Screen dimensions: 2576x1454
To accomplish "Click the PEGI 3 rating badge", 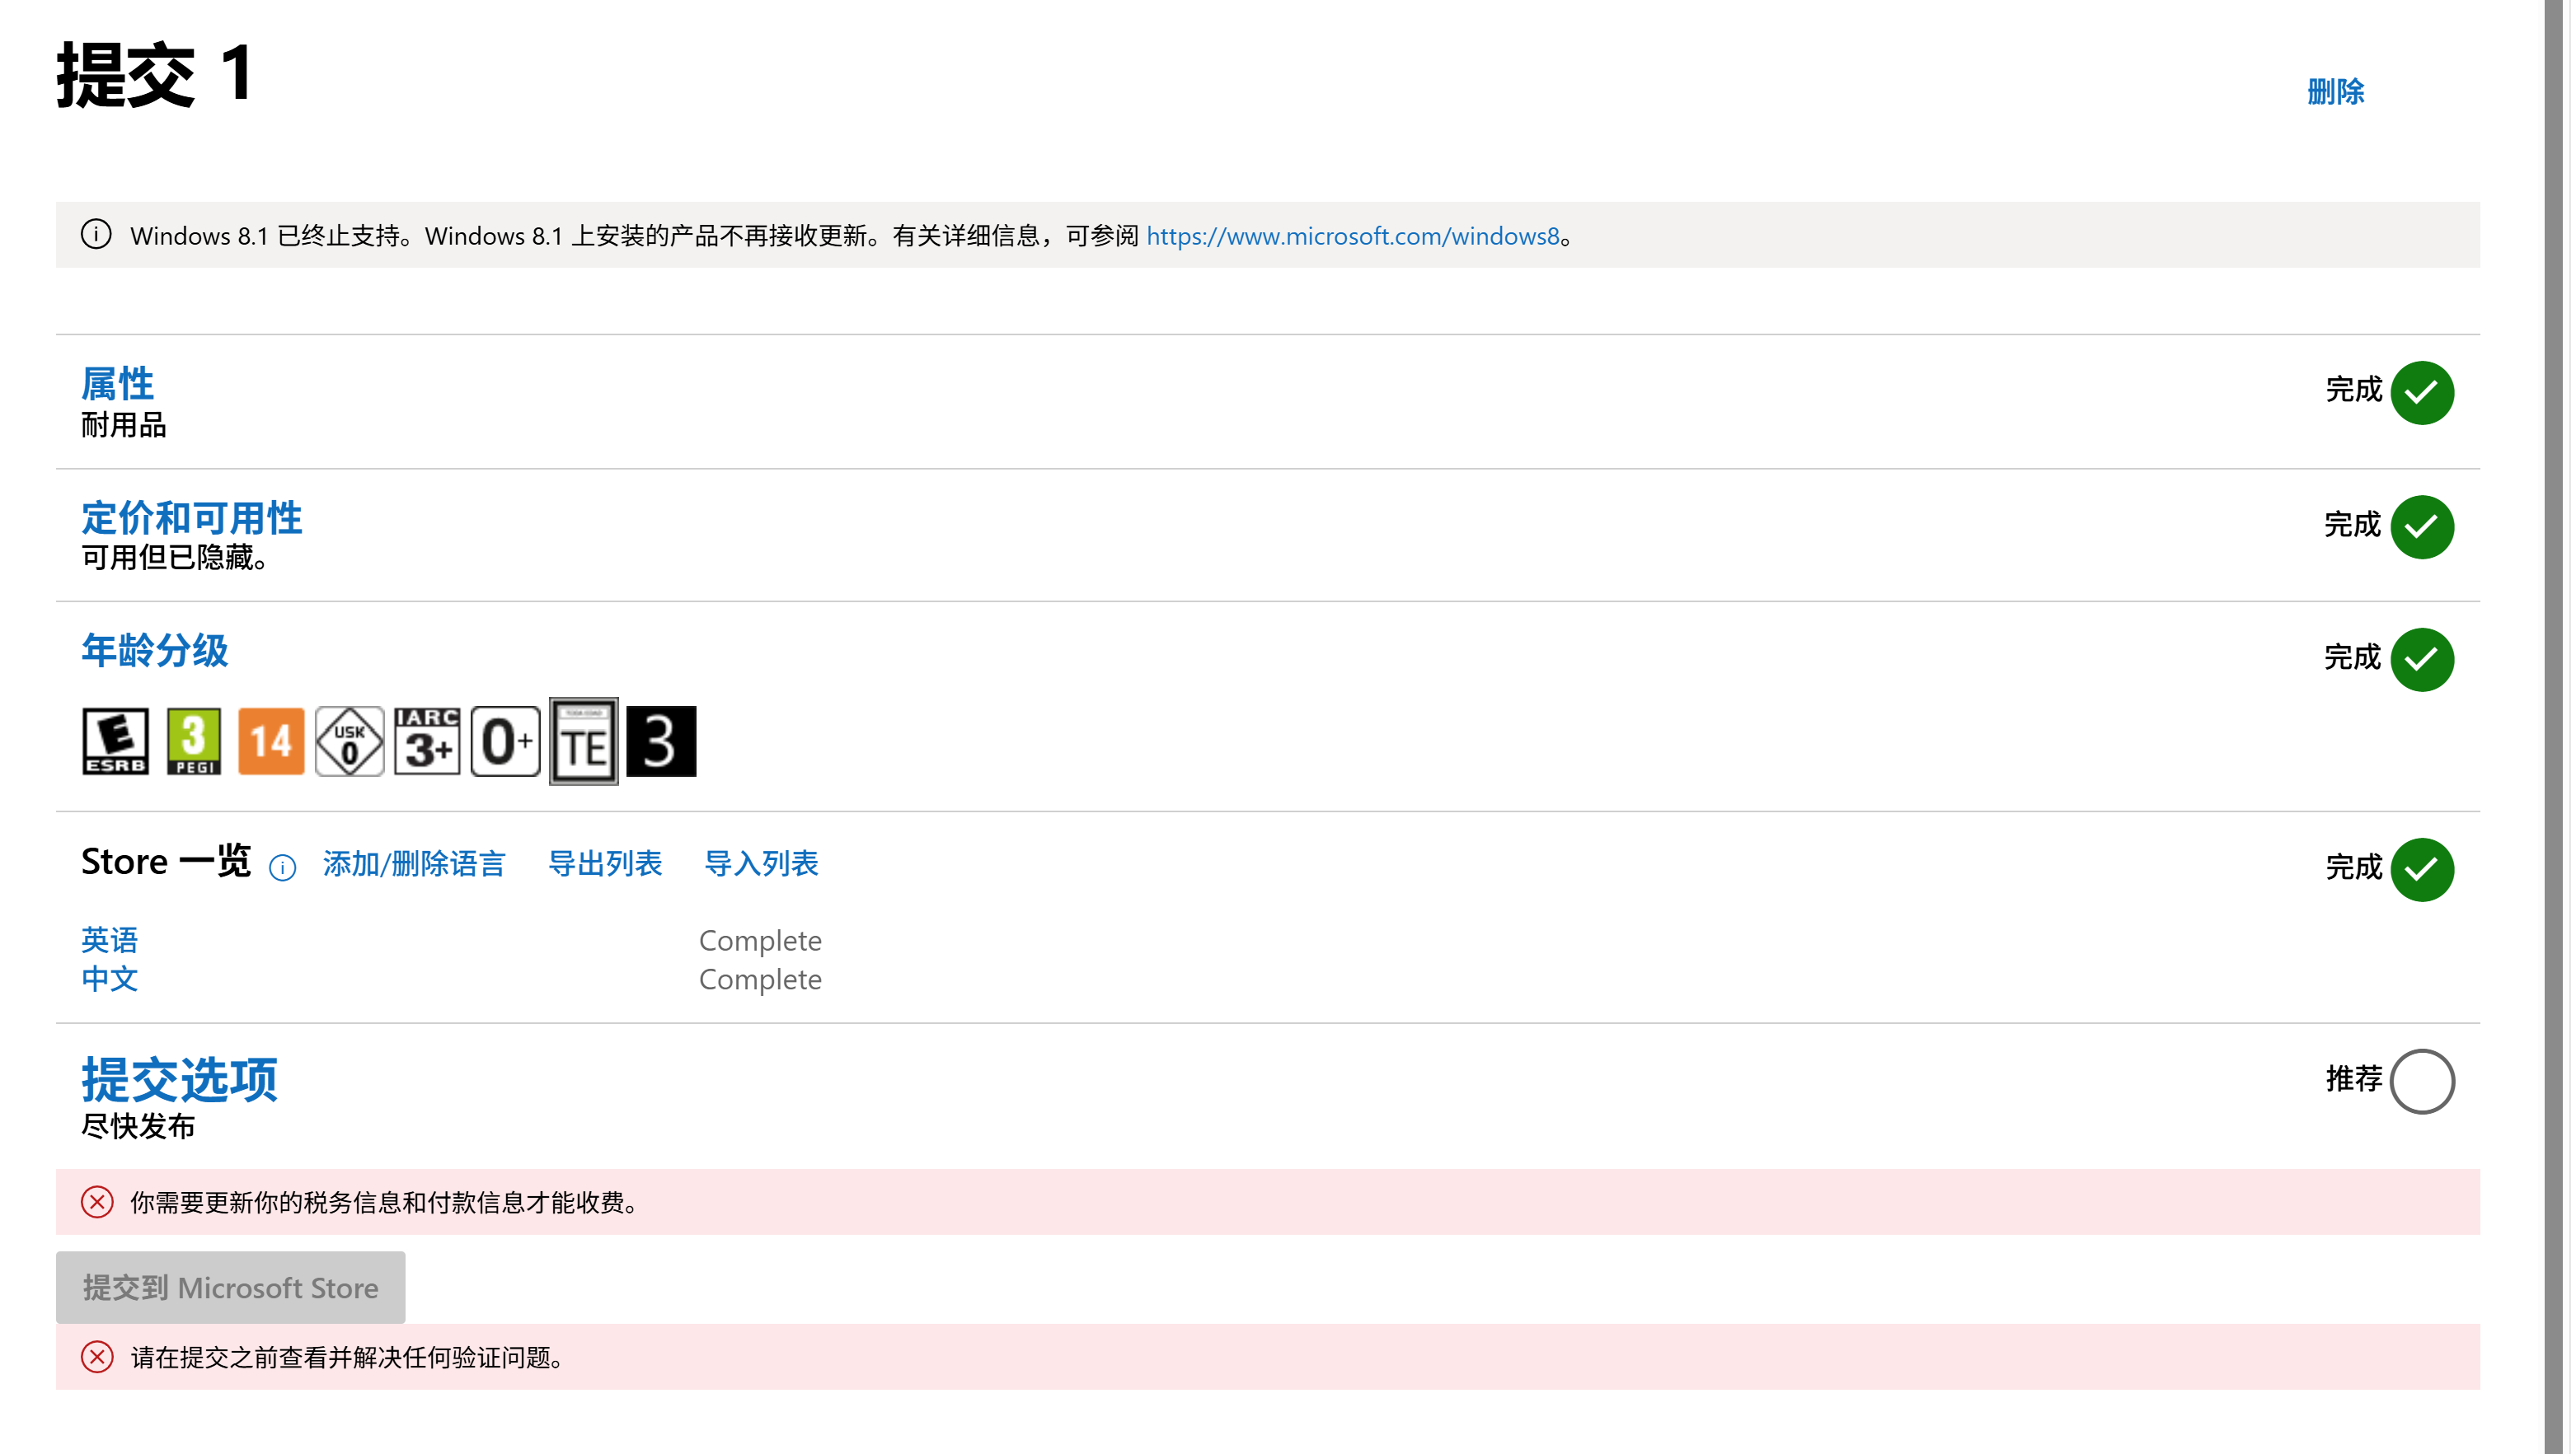I will point(193,741).
